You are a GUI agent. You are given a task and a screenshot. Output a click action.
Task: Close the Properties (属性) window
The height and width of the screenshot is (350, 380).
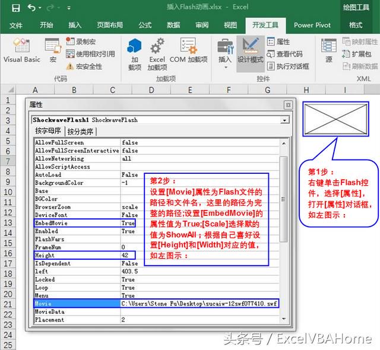point(288,105)
